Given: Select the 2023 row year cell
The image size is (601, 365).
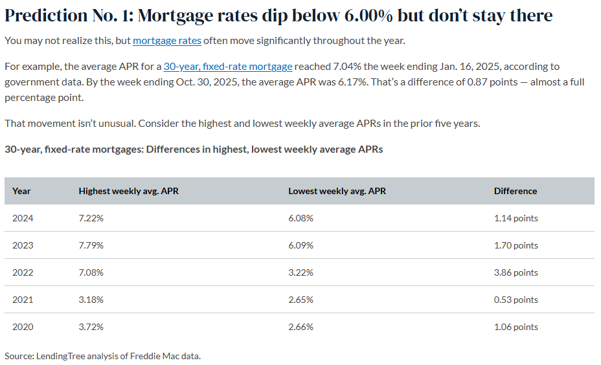Looking at the screenshot, I should point(23,245).
